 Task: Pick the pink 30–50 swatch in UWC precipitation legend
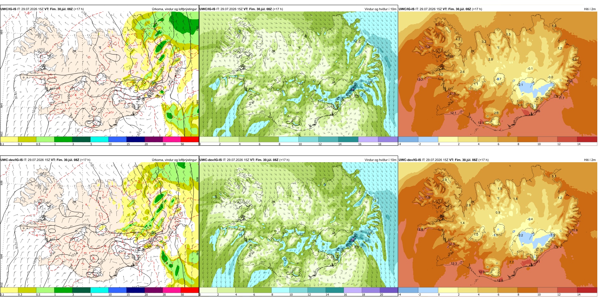point(172,139)
